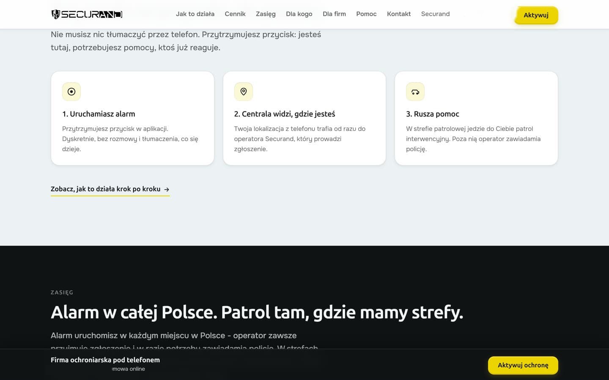This screenshot has width=609, height=380.
Task: Click the description starting Twoja lokalizacja z telefonu
Action: (x=300, y=139)
